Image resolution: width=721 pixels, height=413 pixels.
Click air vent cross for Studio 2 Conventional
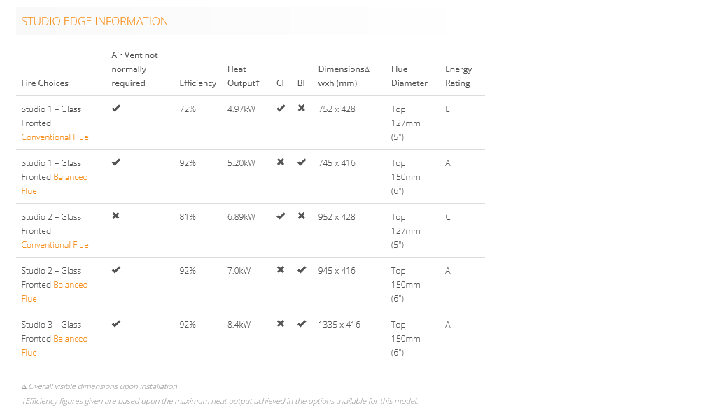116,216
